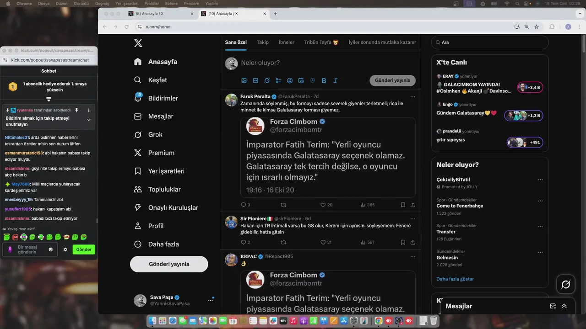Add media image to post
The image size is (586, 329).
(244, 80)
